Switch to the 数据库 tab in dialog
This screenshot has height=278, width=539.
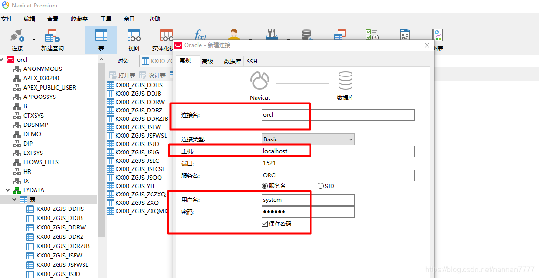pos(232,61)
